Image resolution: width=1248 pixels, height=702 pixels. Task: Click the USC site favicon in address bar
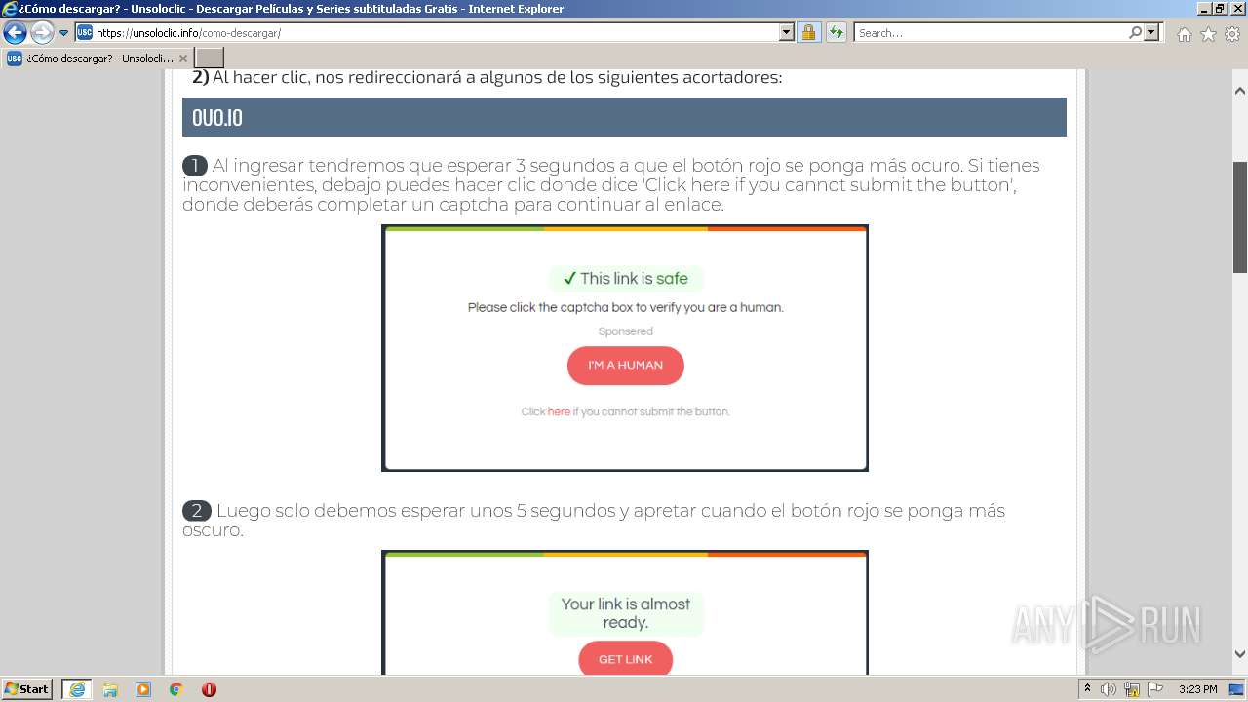85,32
